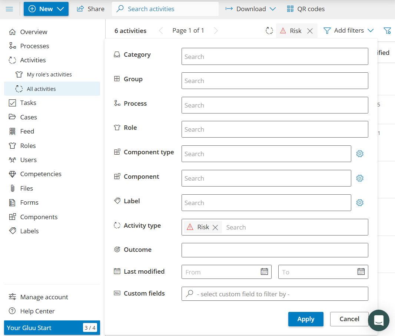
Task: Click the hamburger menu icon
Action: tap(10, 9)
